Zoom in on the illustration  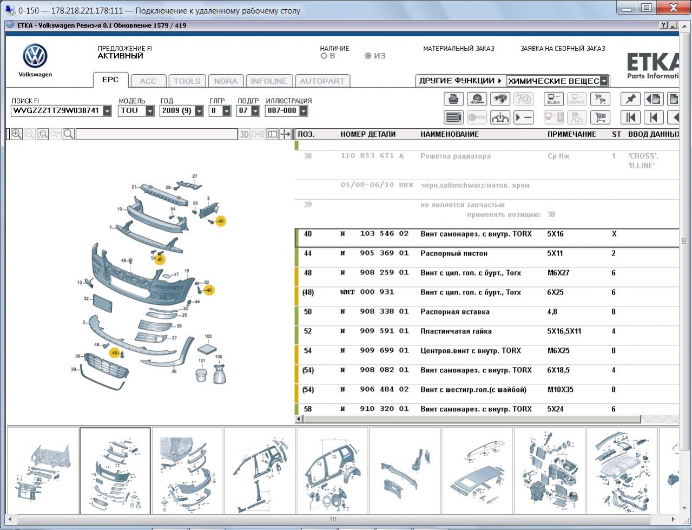pyautogui.click(x=17, y=134)
